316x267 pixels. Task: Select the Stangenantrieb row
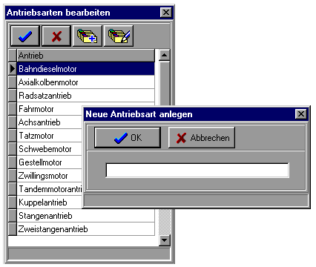tap(86, 216)
